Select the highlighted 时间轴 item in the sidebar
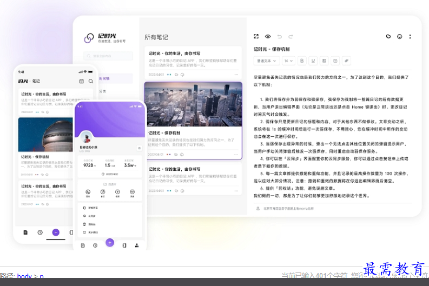Screen dimensions: 429x286 [x=115, y=78]
